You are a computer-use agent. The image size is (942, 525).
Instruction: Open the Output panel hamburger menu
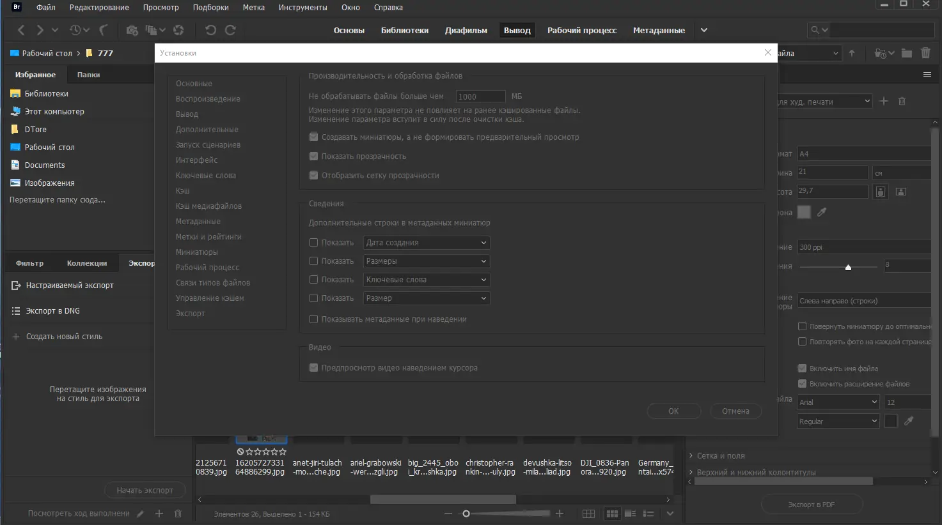click(x=927, y=75)
